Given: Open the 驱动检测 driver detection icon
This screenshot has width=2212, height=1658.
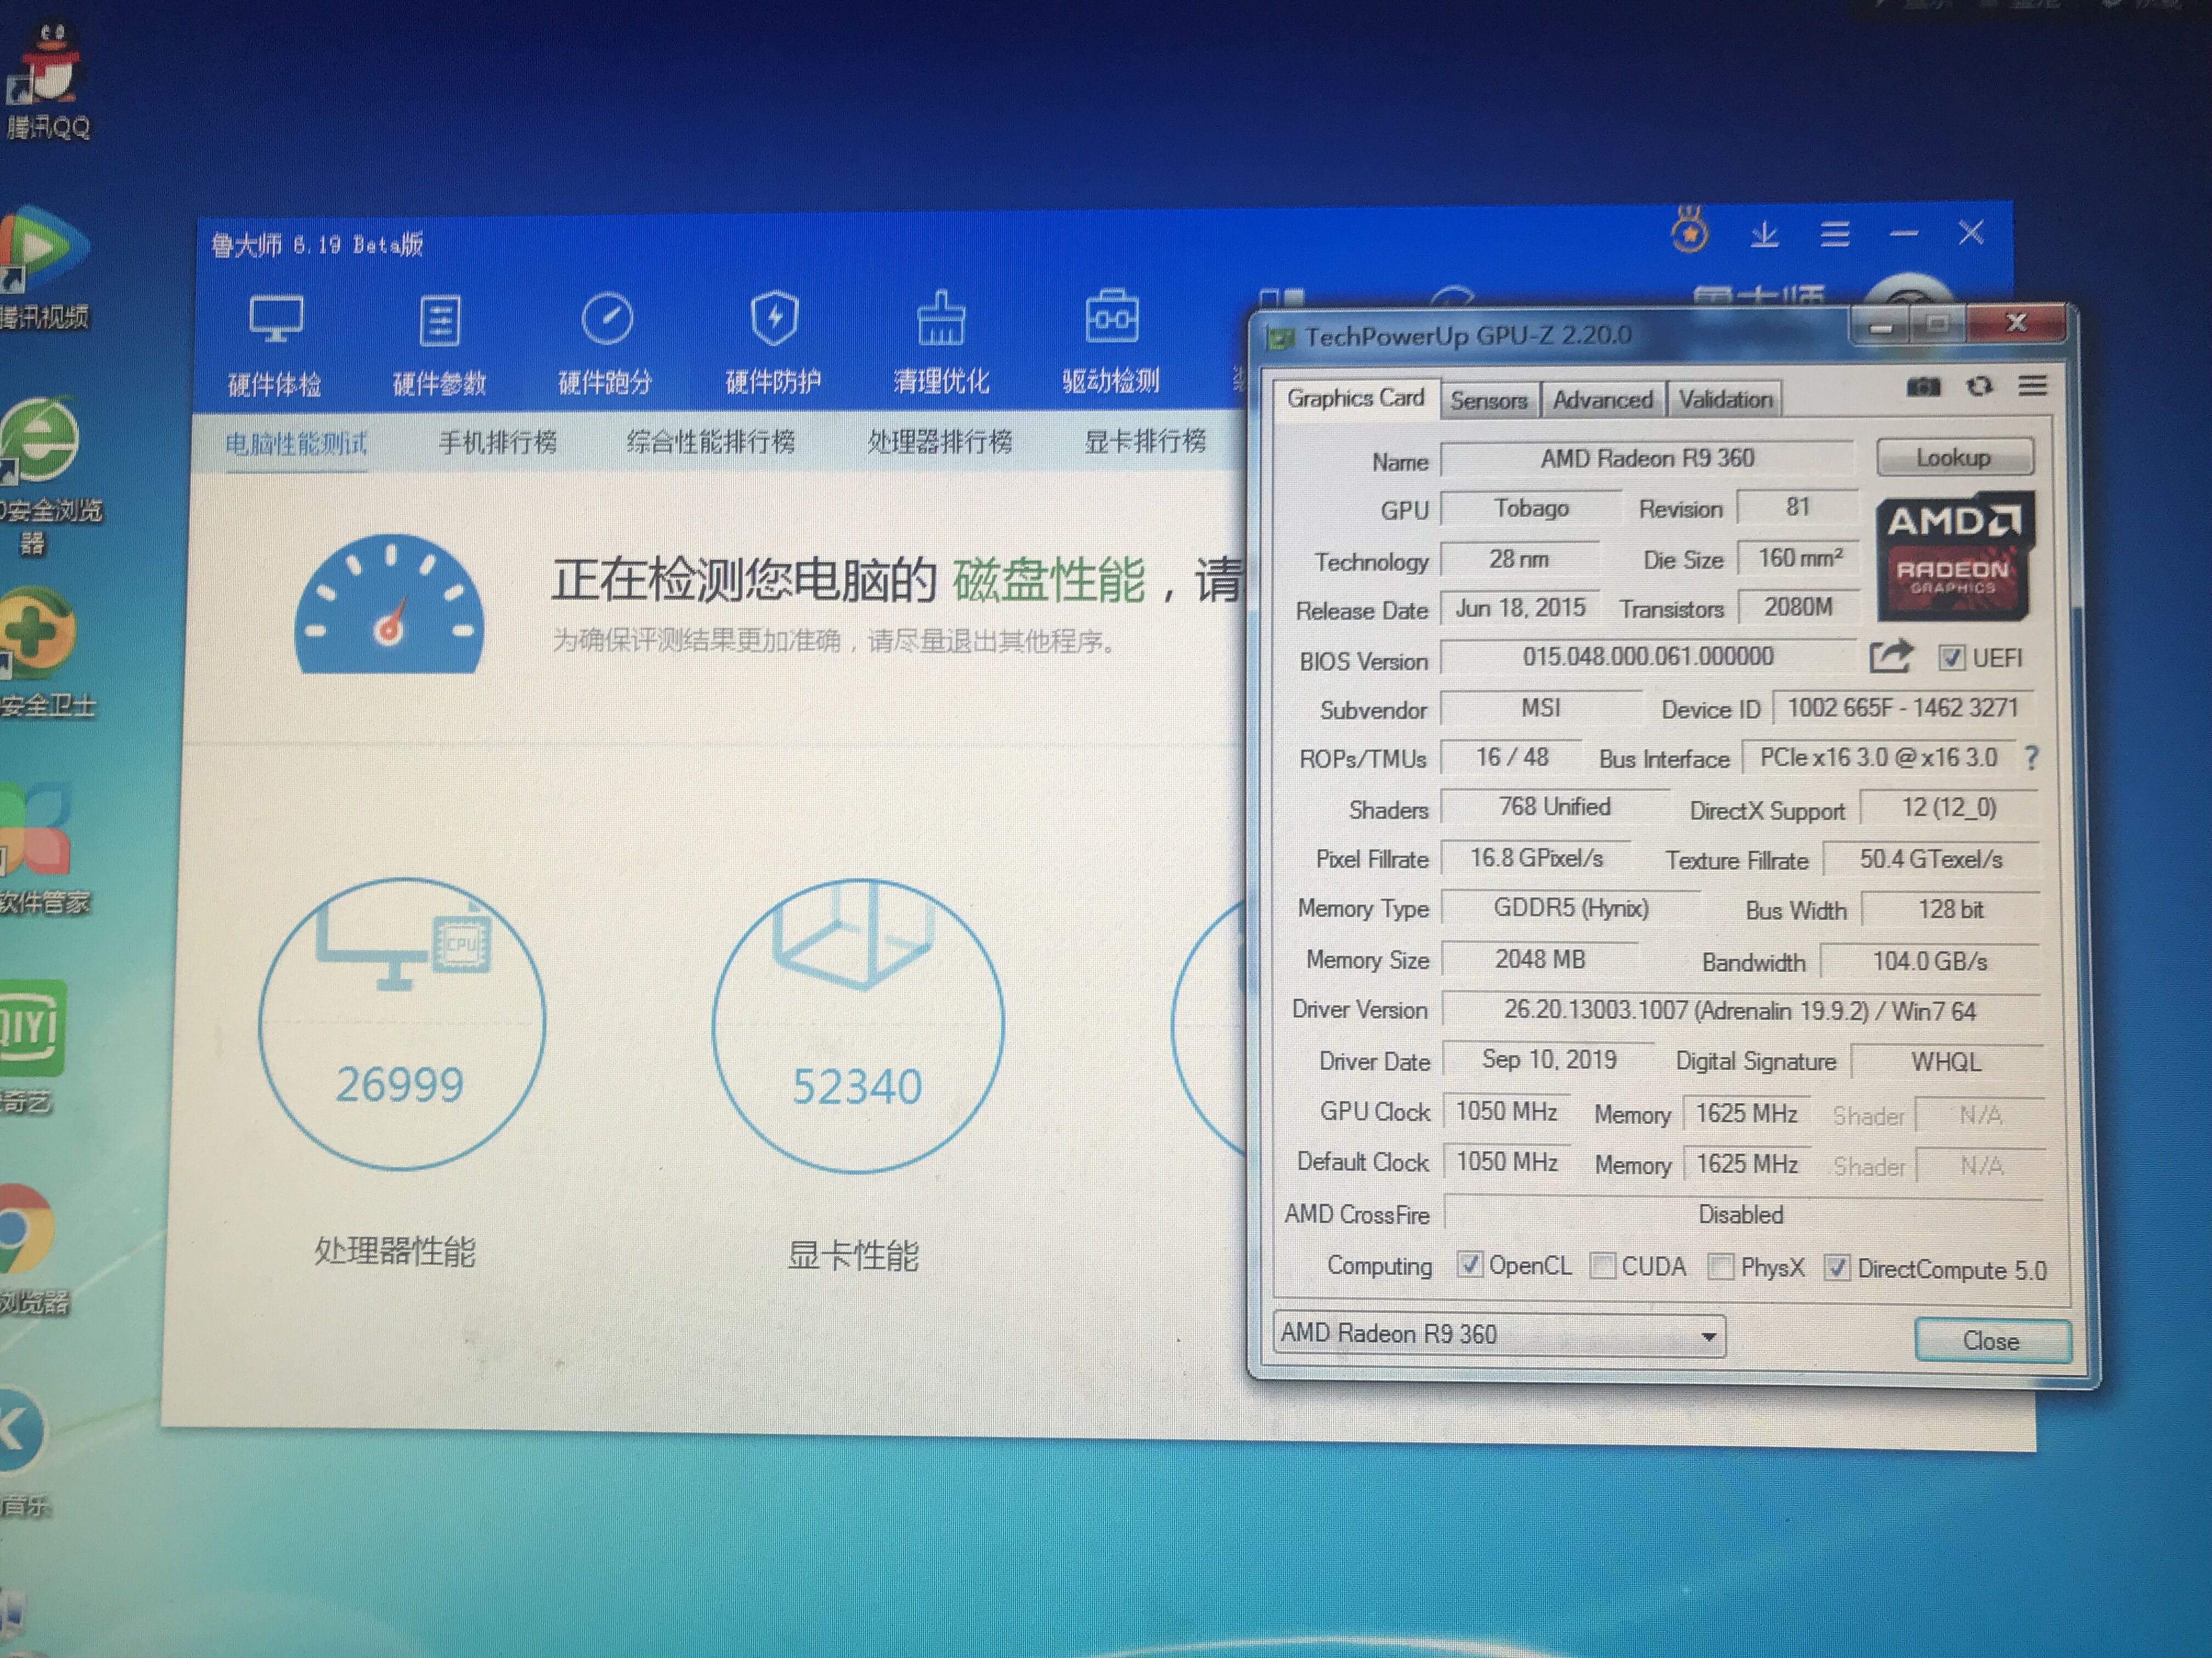Looking at the screenshot, I should point(1111,342).
